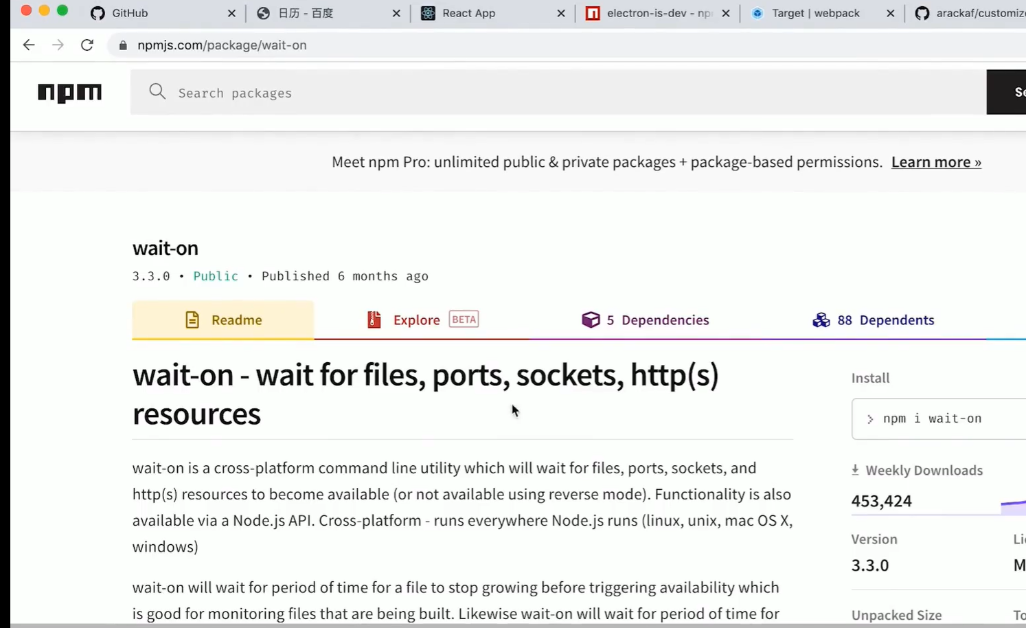Switch to the 日历 - 百度 tab
1026x628 pixels.
click(306, 13)
